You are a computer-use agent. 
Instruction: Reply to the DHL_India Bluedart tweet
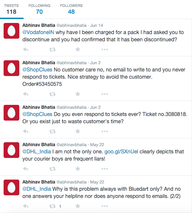tap(26, 206)
